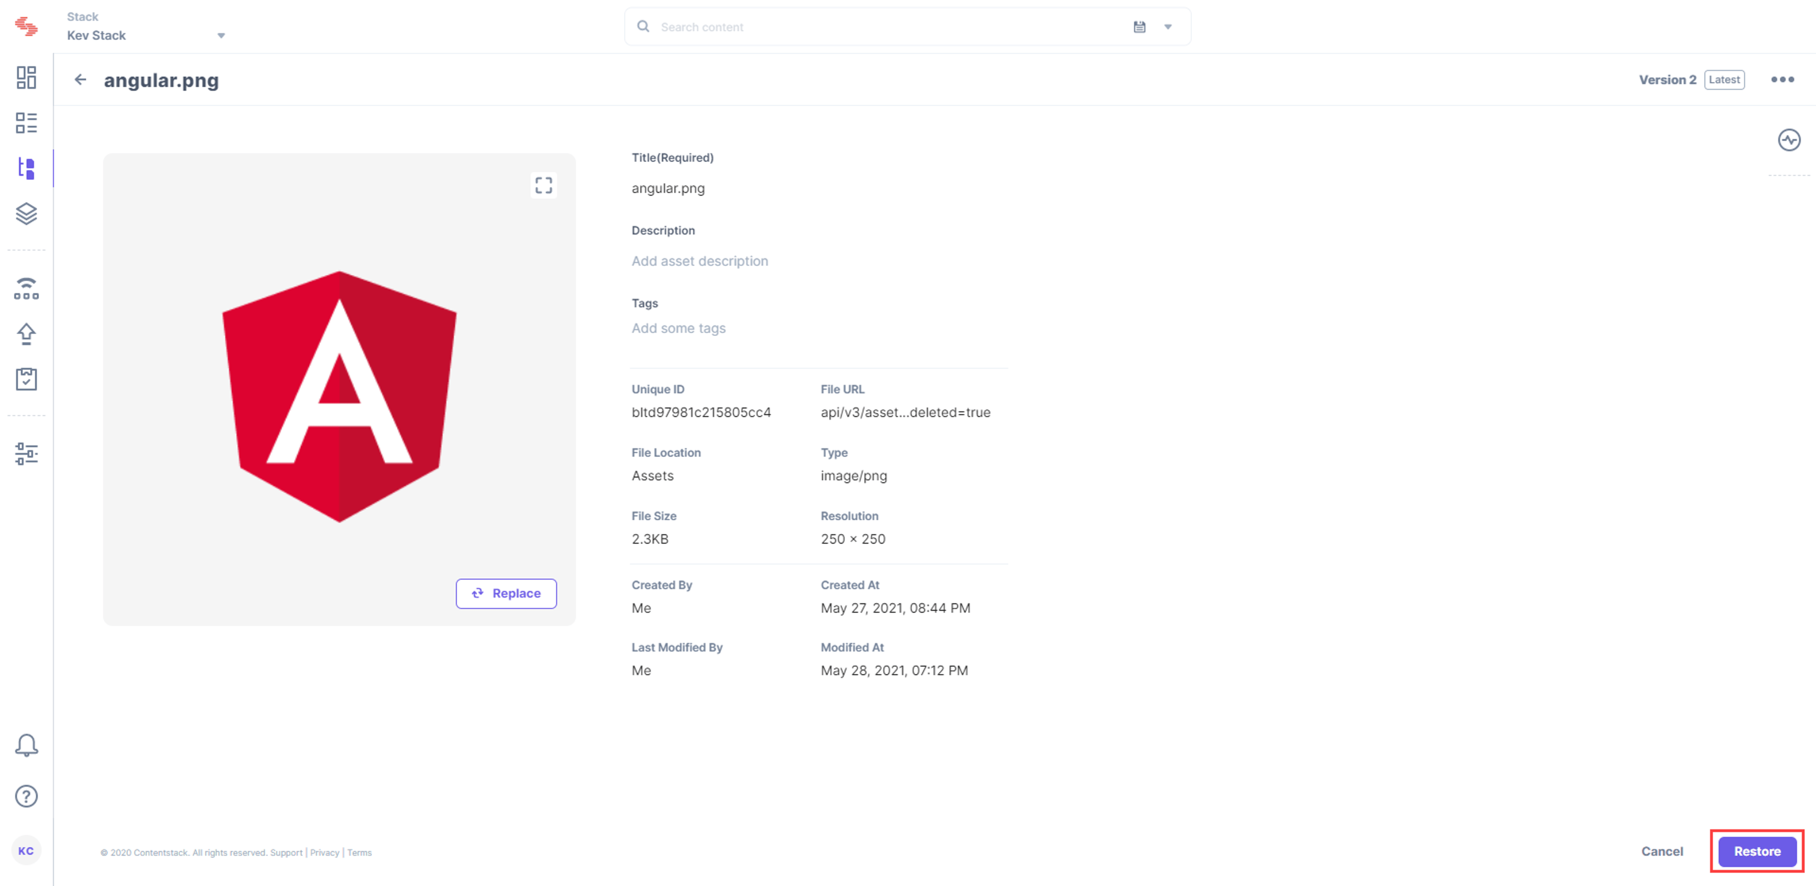Expand the search options dropdown arrow

pos(1168,27)
